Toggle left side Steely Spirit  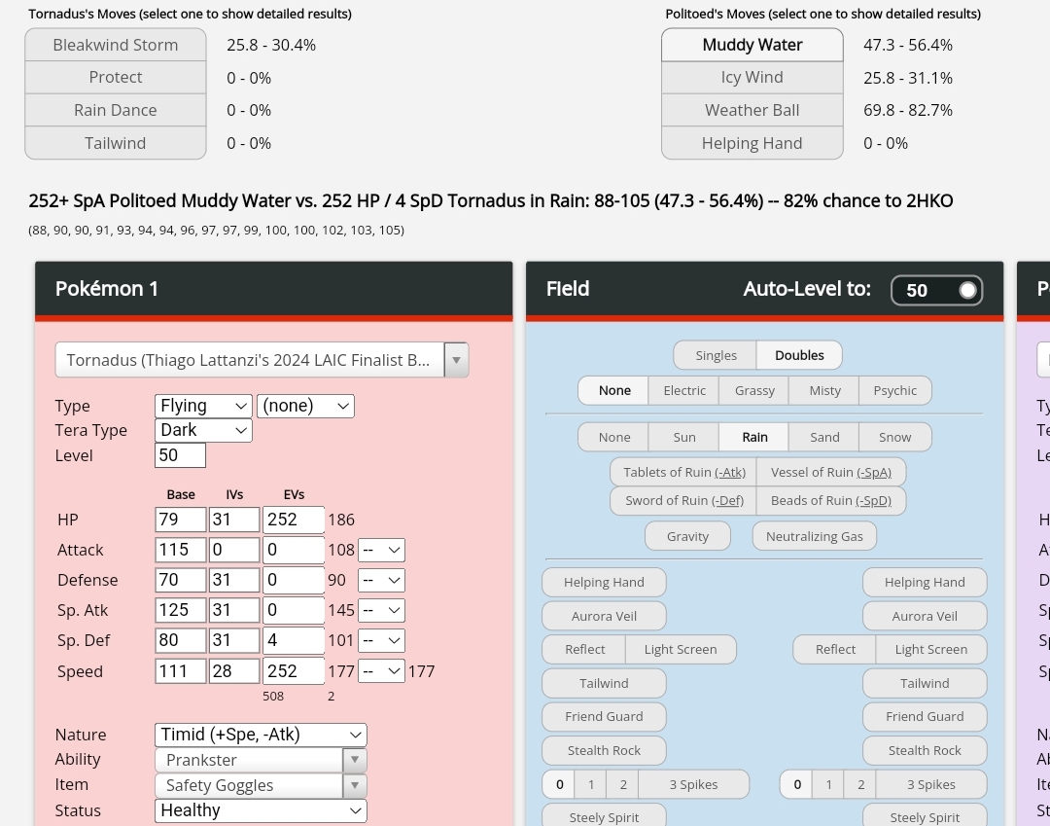604,816
